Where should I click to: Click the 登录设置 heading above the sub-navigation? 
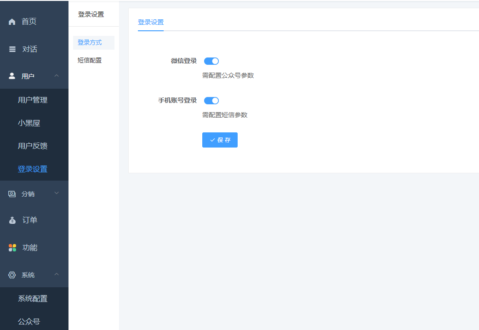click(x=91, y=14)
